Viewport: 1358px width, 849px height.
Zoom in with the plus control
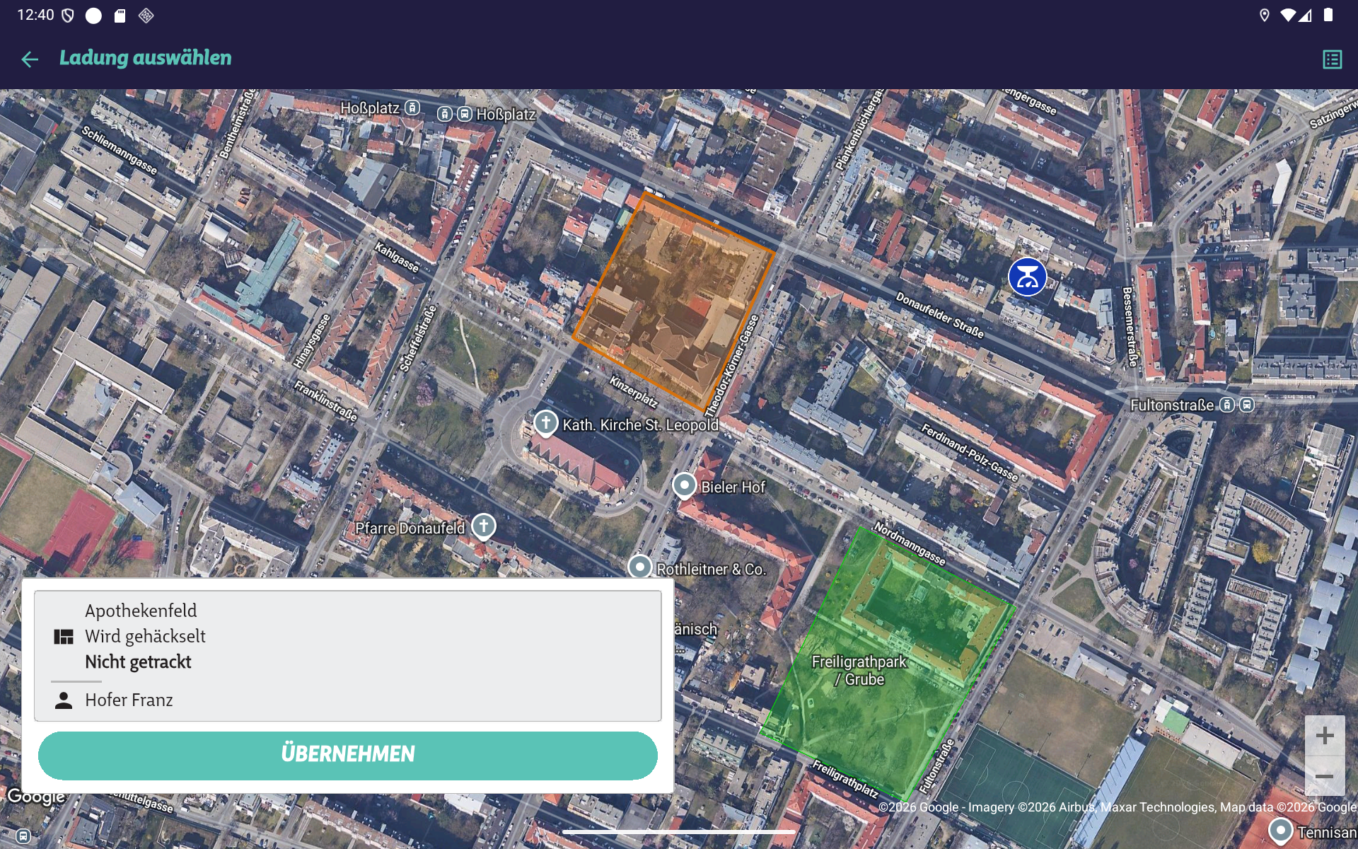pos(1324,736)
